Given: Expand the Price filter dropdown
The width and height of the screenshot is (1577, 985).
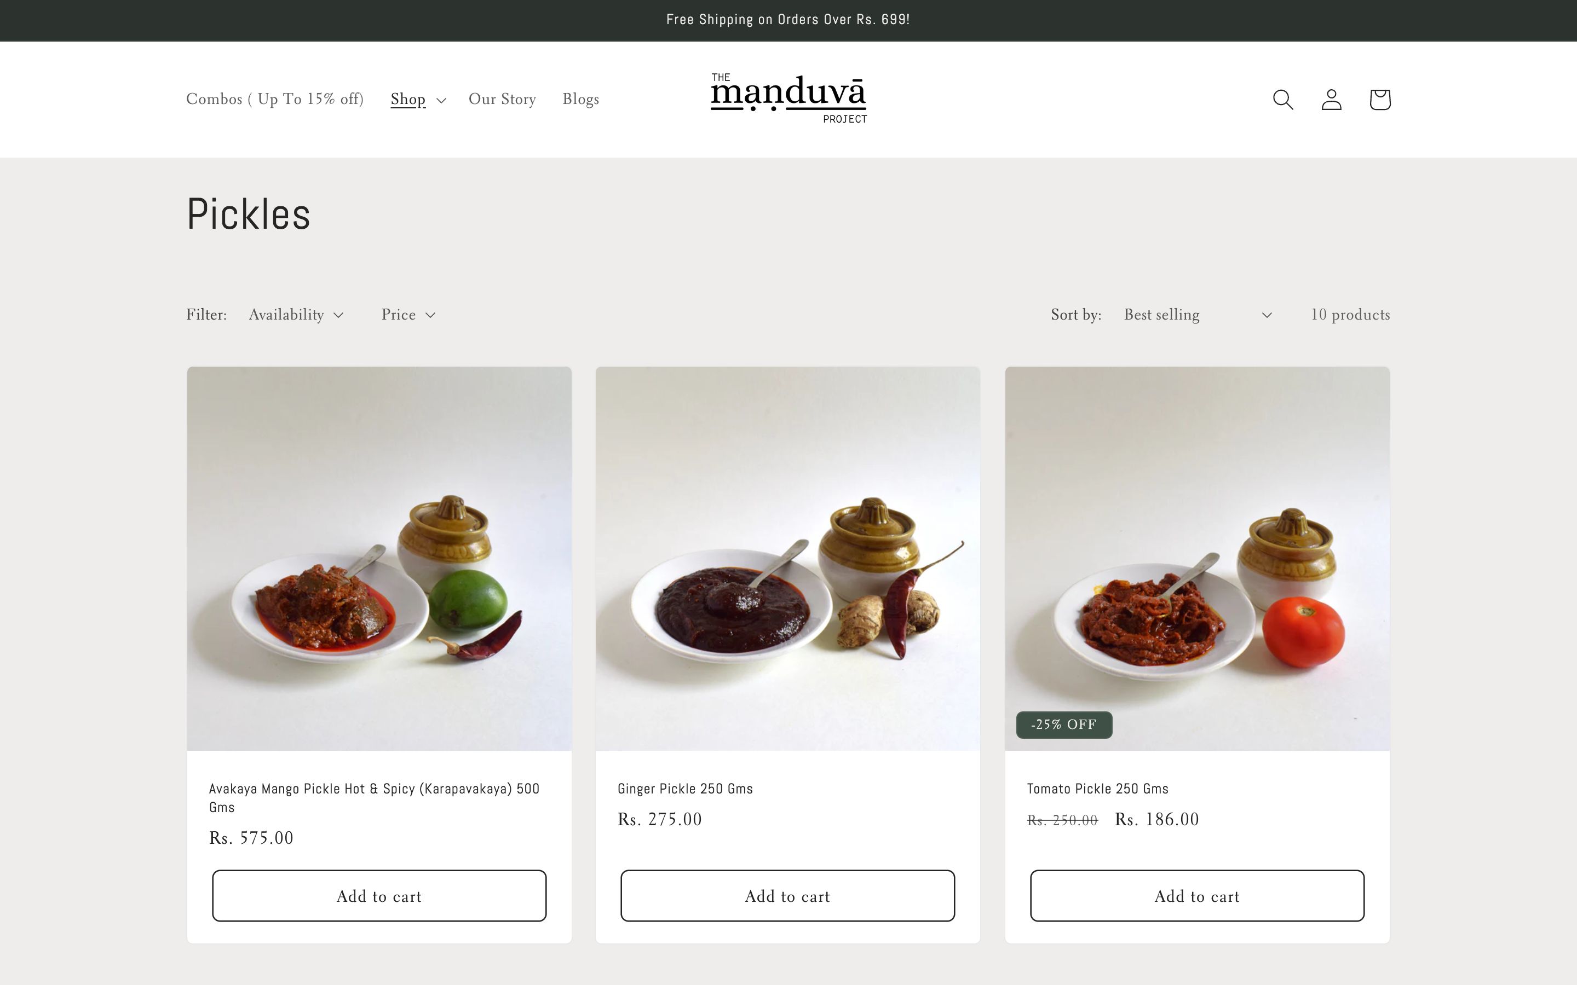Looking at the screenshot, I should pyautogui.click(x=407, y=314).
